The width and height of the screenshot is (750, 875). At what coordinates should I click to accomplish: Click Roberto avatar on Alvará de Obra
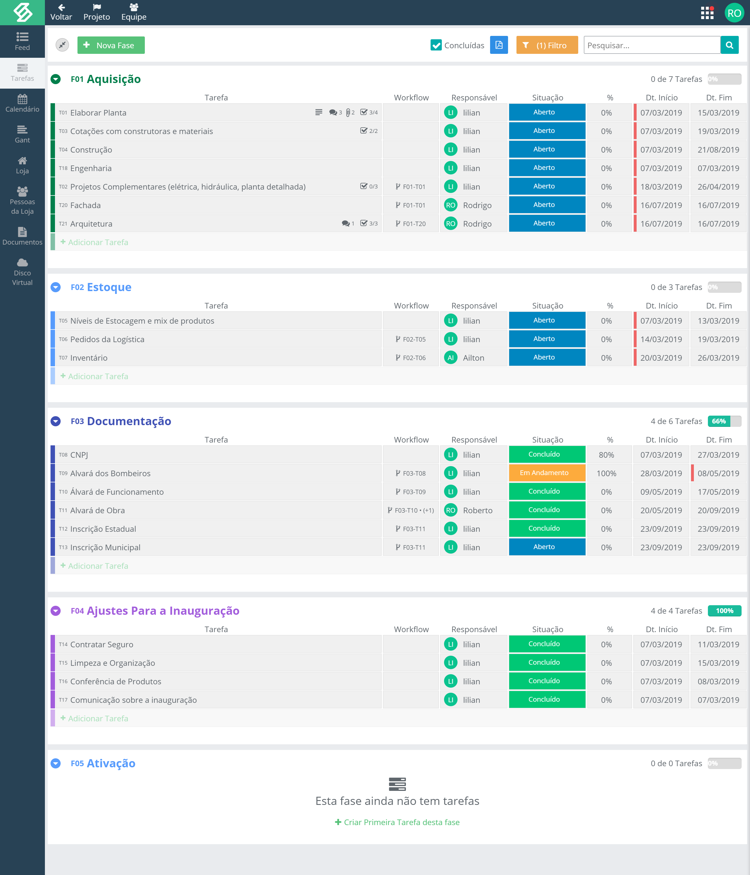click(x=451, y=510)
